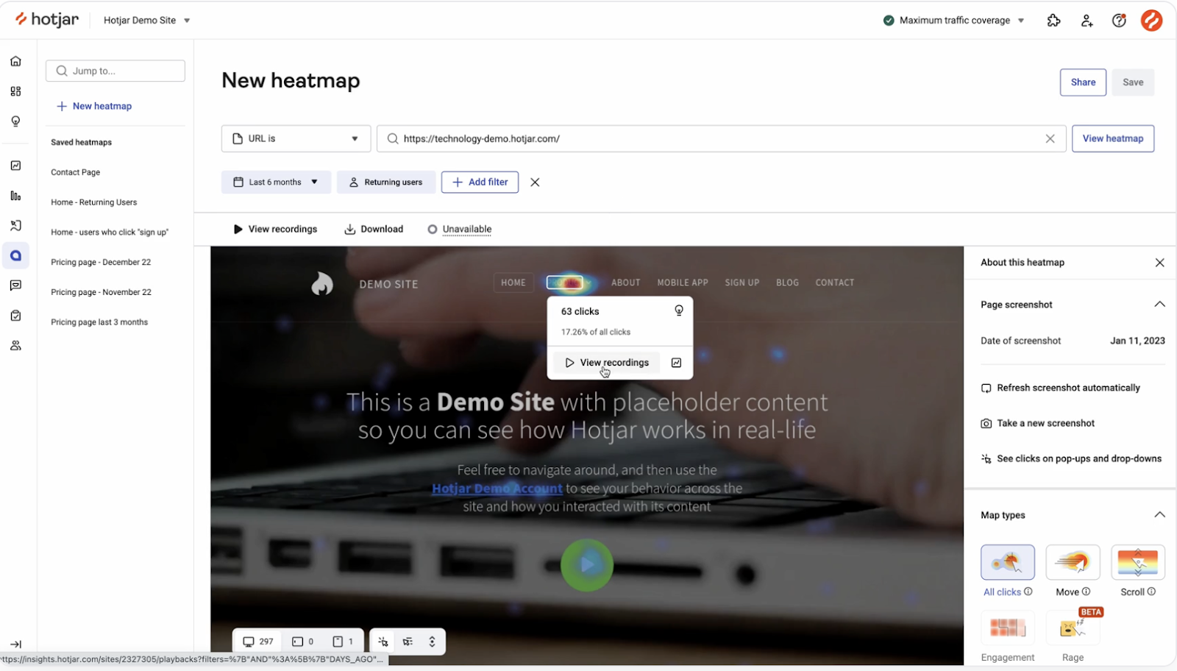Click the Unavailable status link
1177x671 pixels.
(x=467, y=230)
